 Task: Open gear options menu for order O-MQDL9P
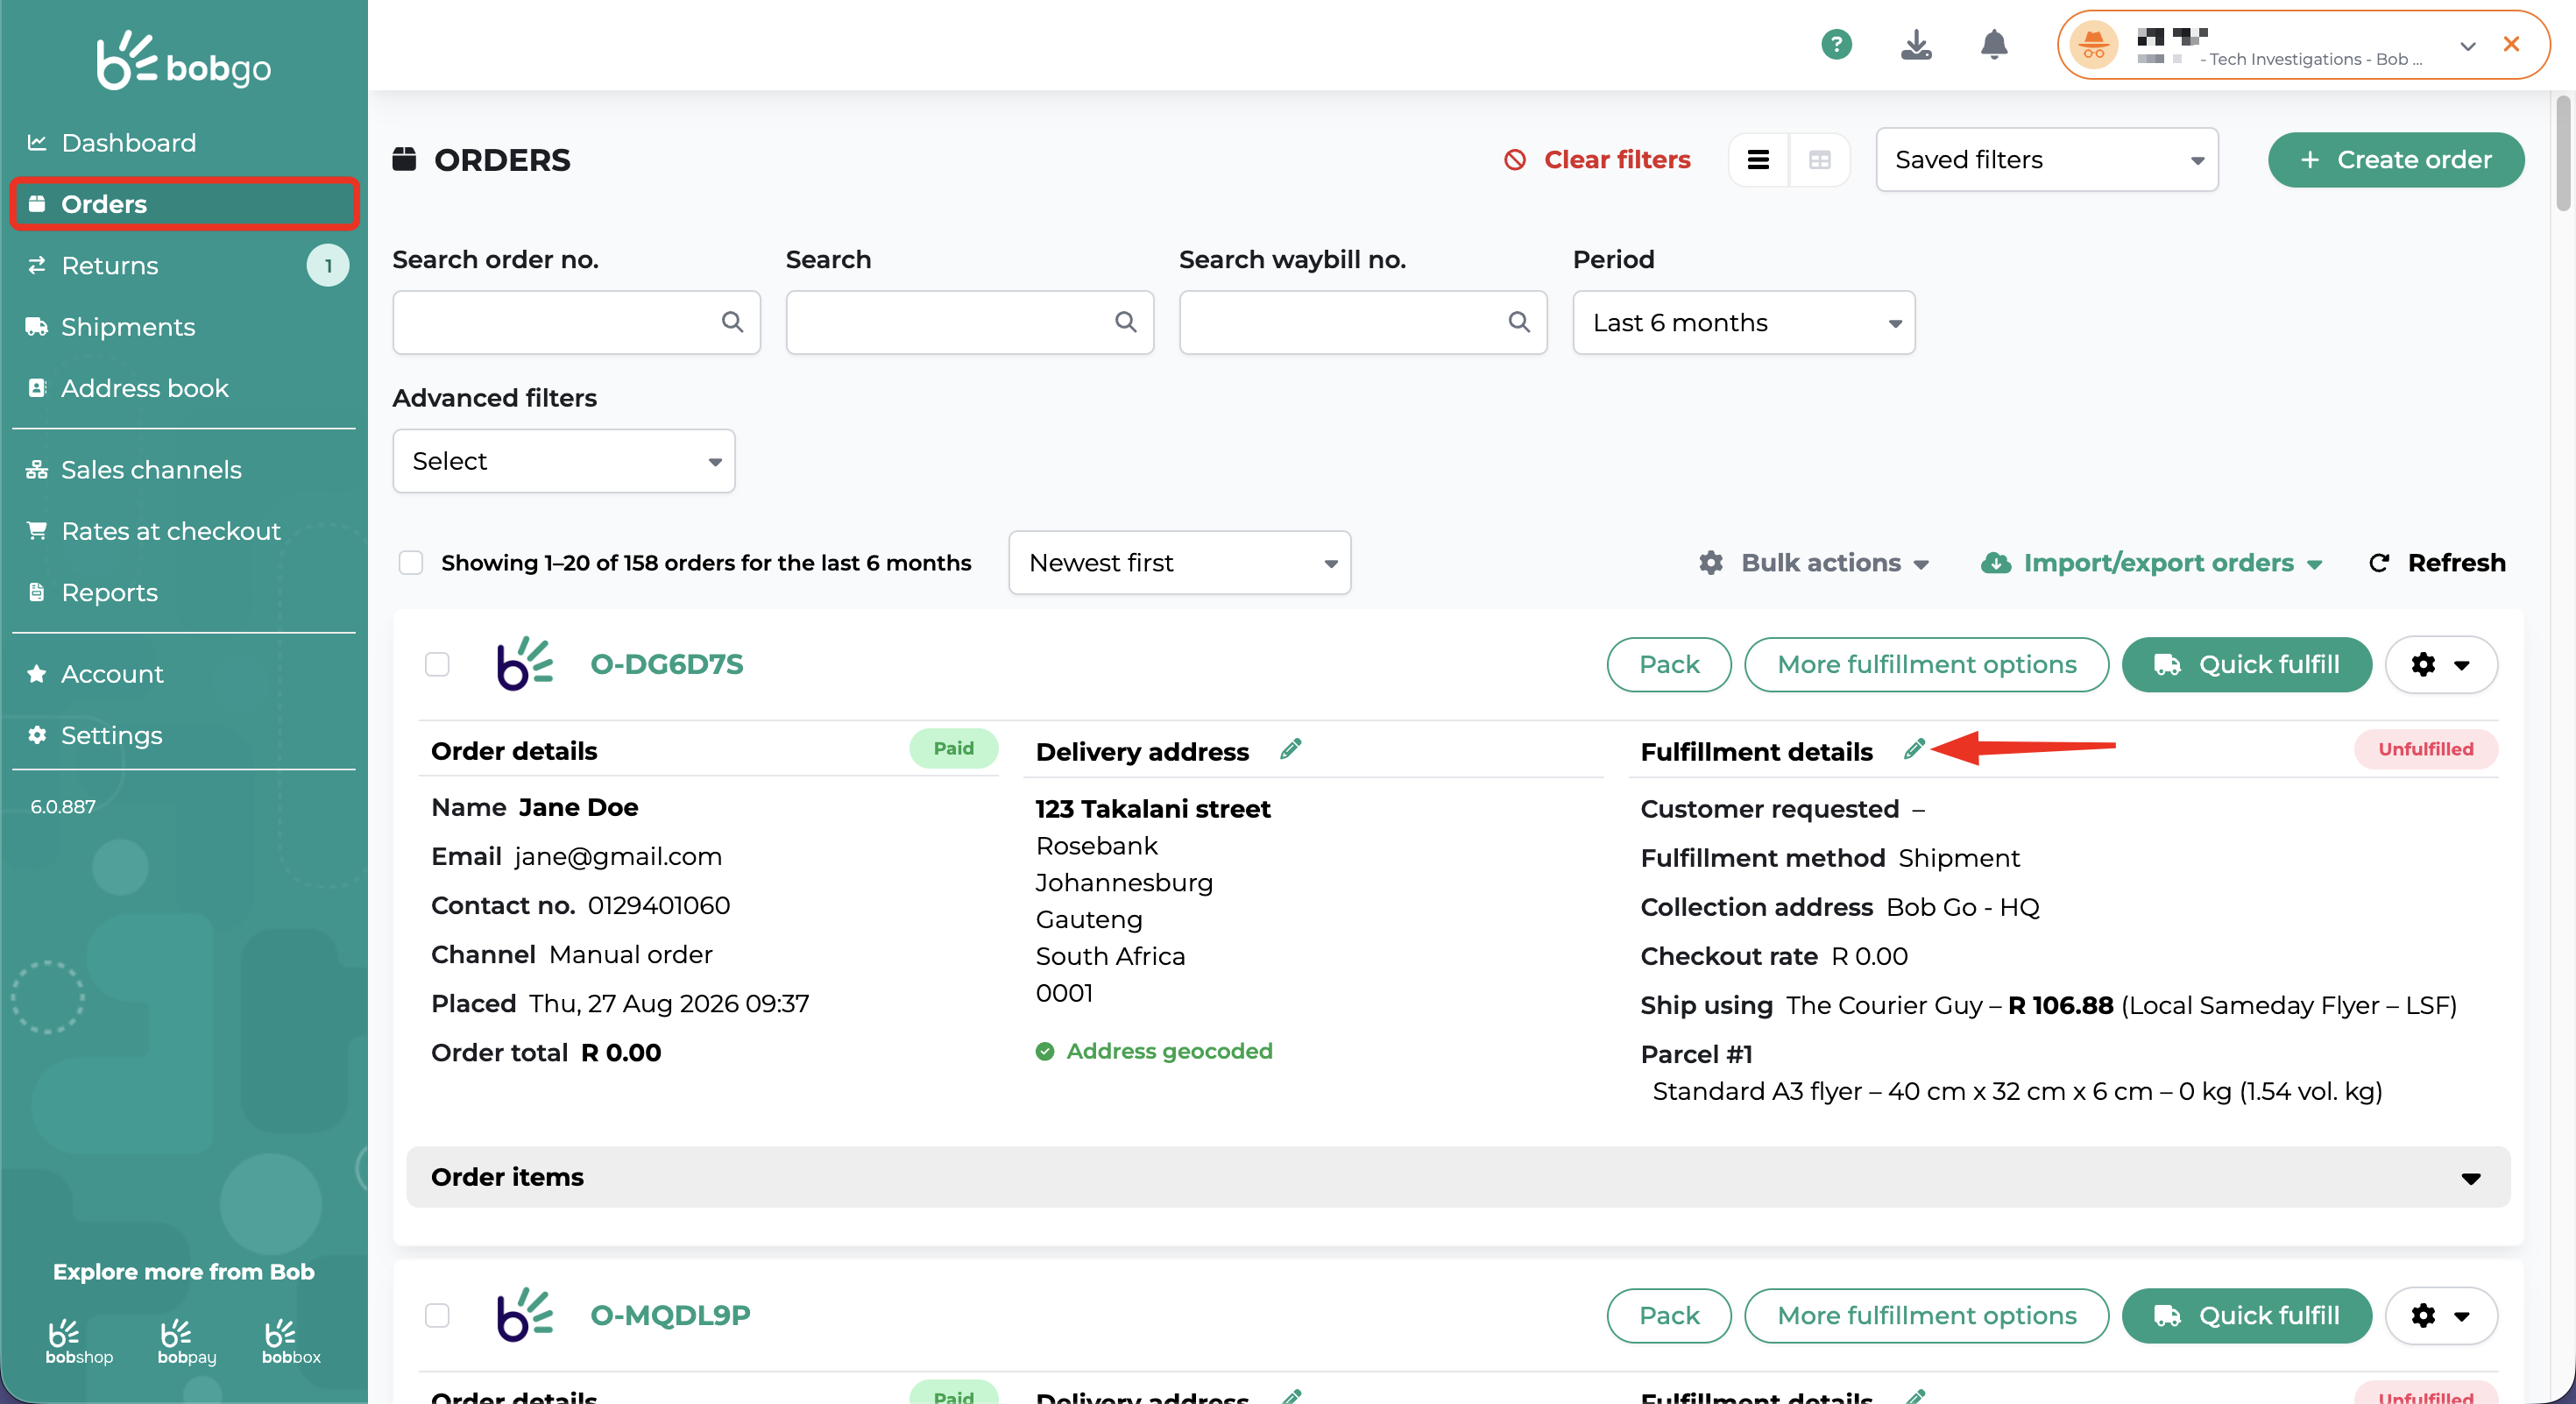click(2440, 1315)
